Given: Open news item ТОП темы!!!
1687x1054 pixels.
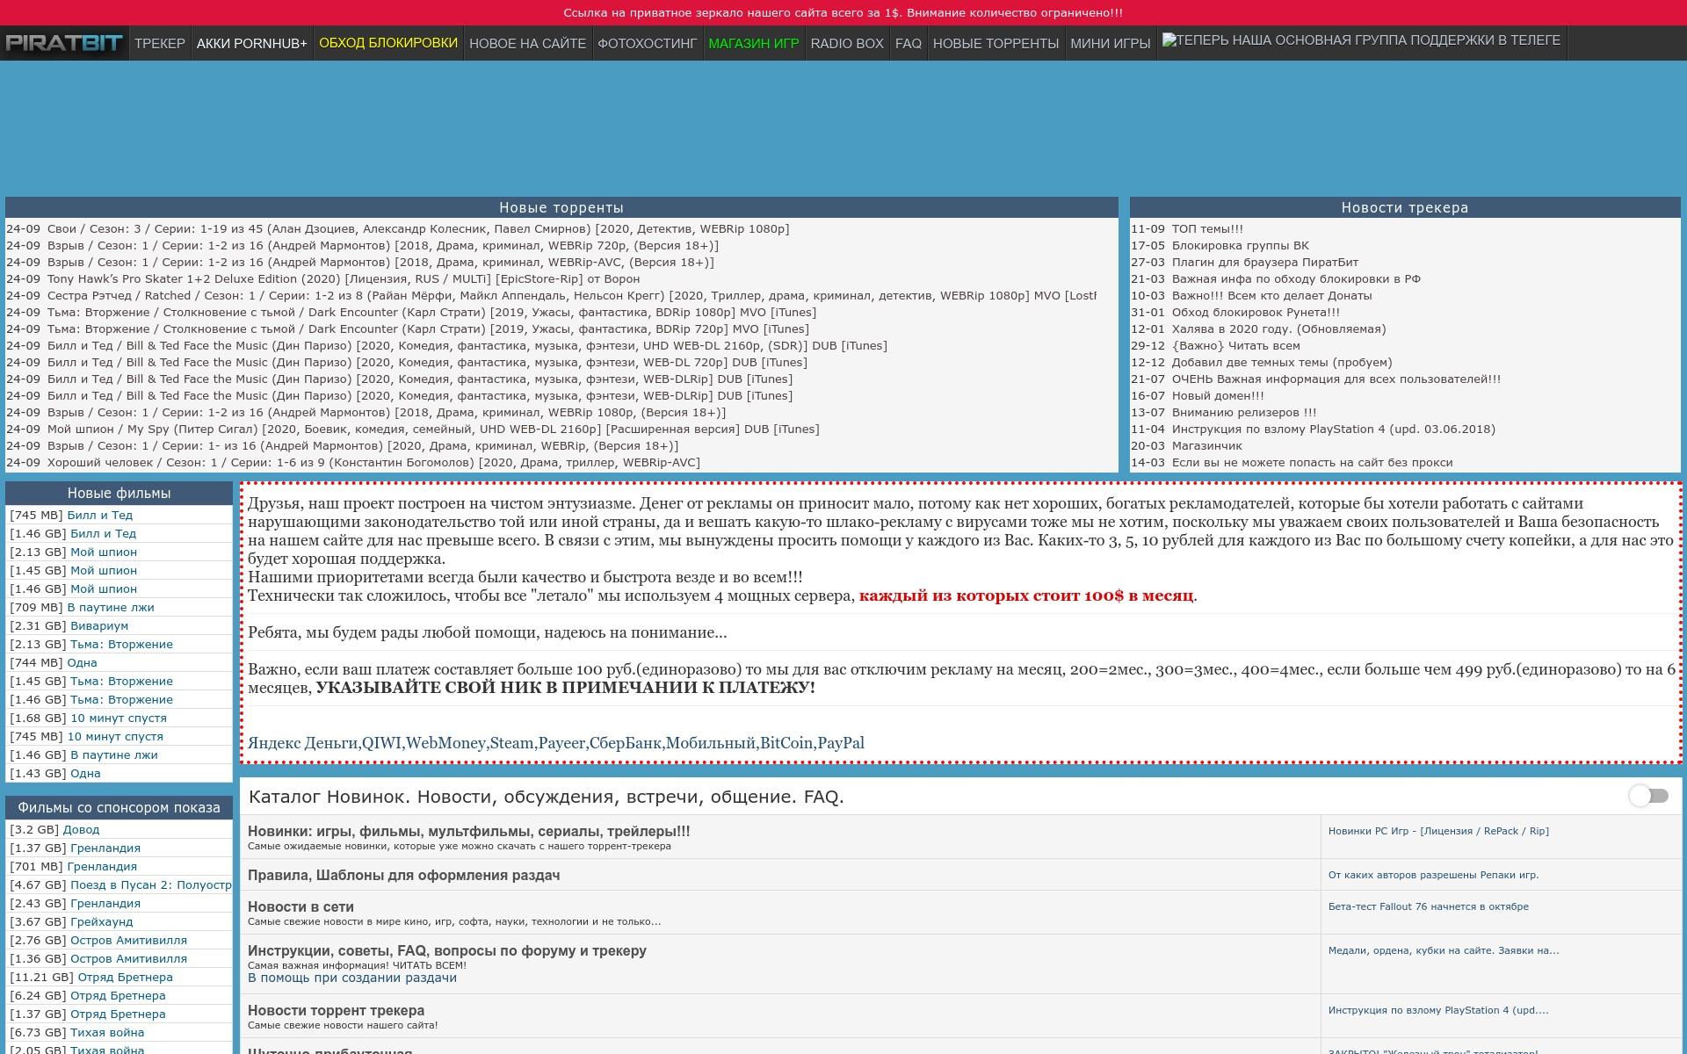Looking at the screenshot, I should tap(1207, 228).
